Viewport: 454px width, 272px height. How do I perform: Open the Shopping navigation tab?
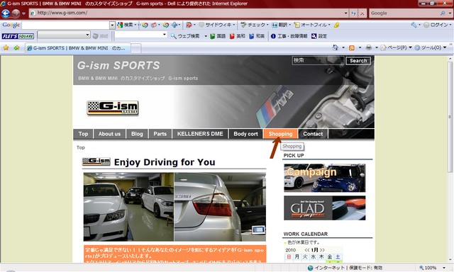coord(280,134)
